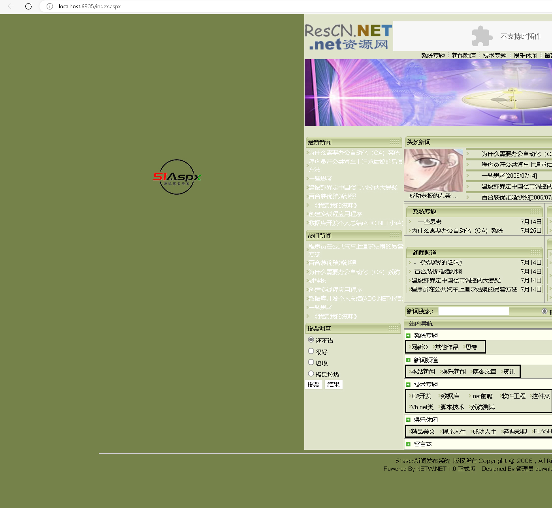Image resolution: width=552 pixels, height=508 pixels.
Task: Open 百合装优雅婚纱照 in the 新闻频道 panel
Action: (x=438, y=272)
